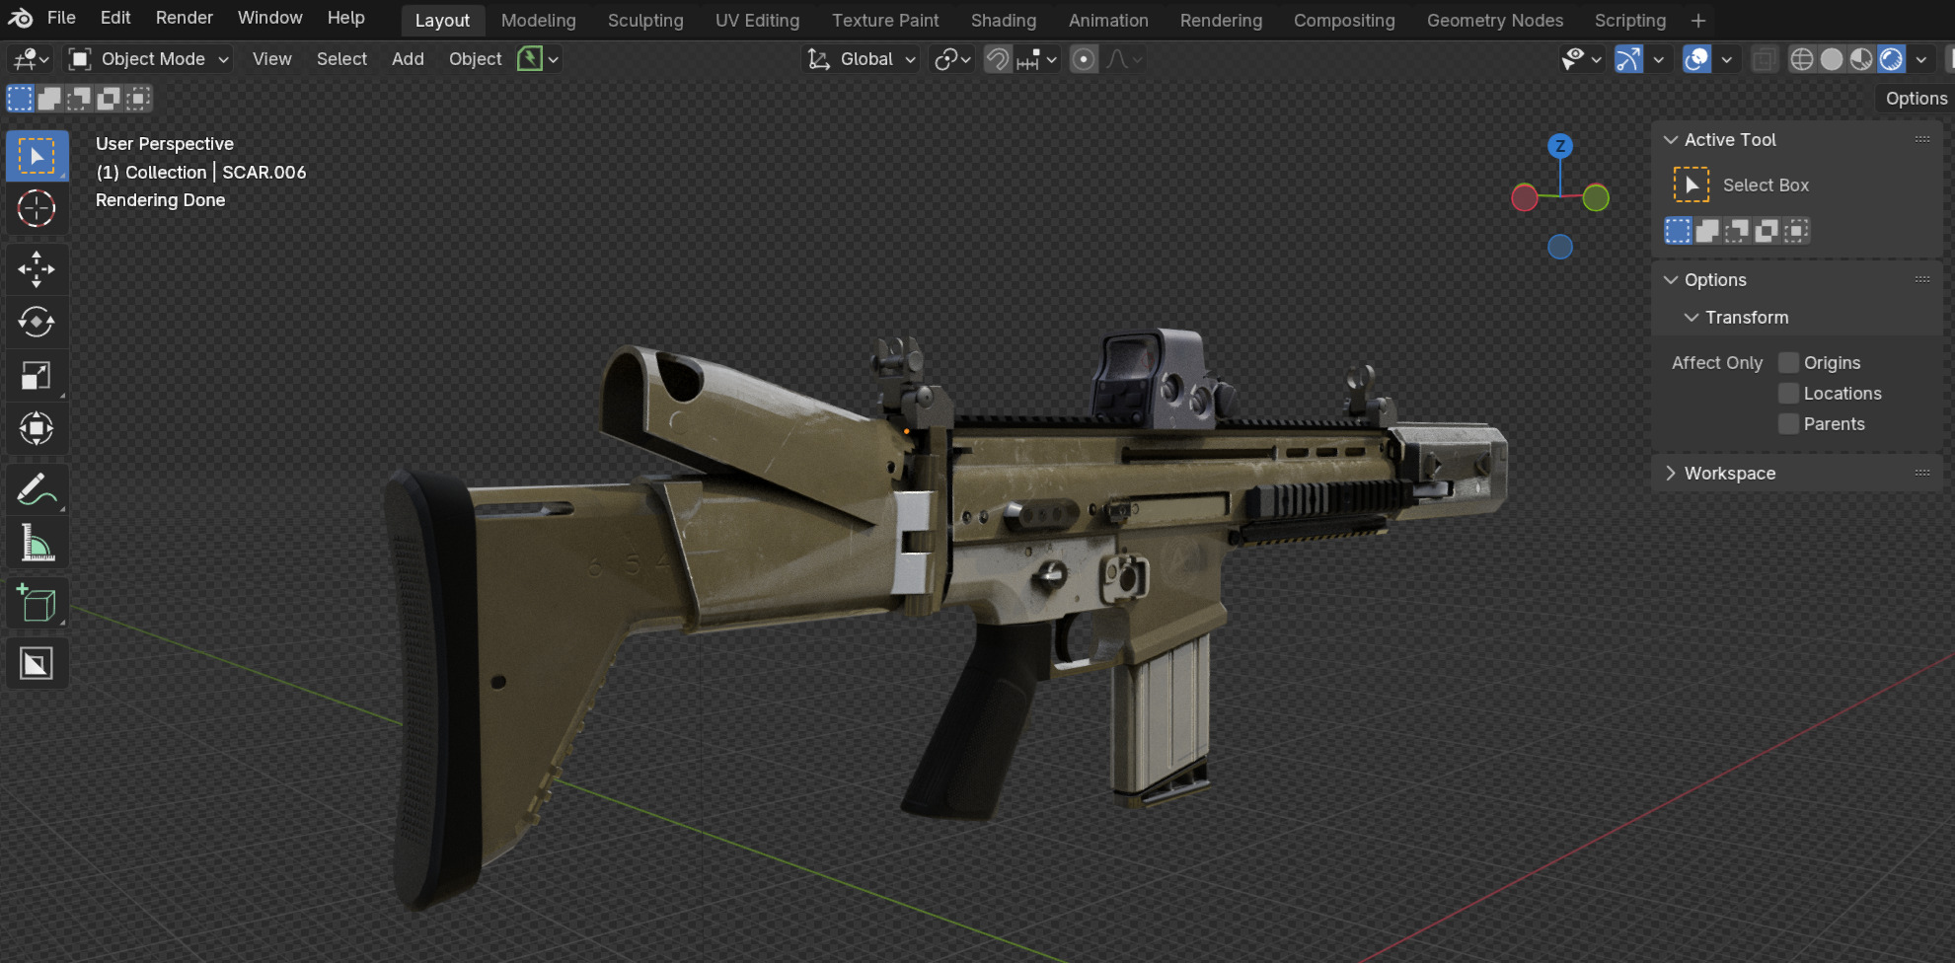Viewport: 1955px width, 963px height.
Task: Open the snapping options dropdown
Action: click(x=1037, y=59)
